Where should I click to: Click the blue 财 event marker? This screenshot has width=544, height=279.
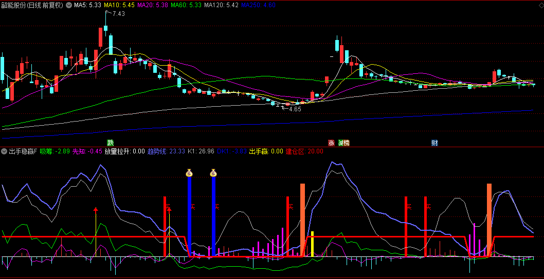[x=434, y=143]
